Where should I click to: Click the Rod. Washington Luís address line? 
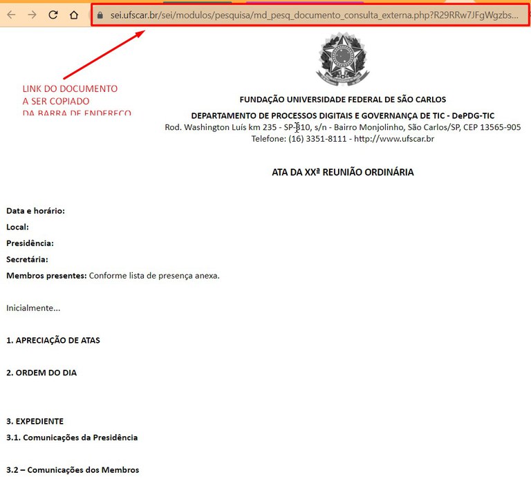tap(343, 127)
